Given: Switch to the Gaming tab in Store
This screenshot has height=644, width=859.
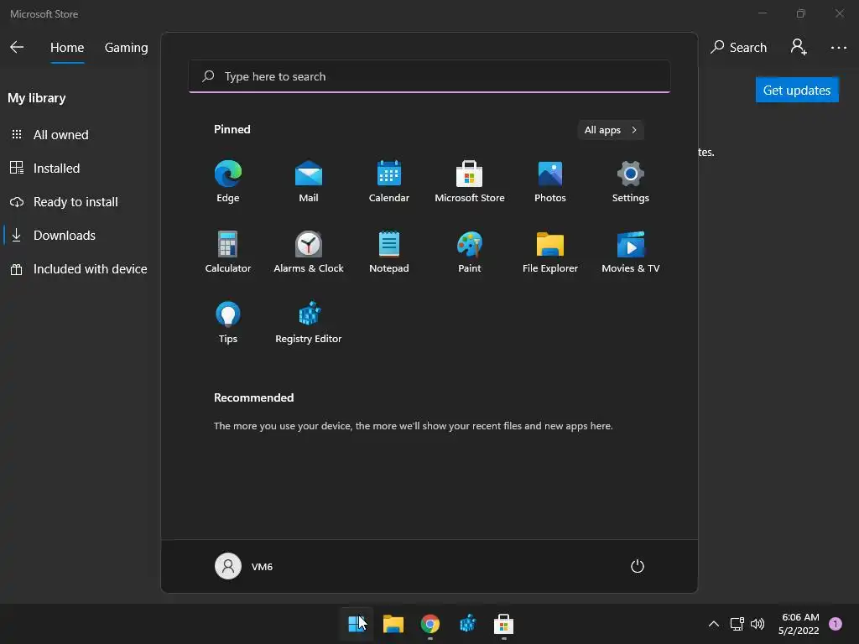Looking at the screenshot, I should (127, 48).
